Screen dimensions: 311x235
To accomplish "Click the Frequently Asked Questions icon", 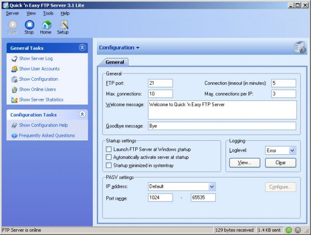I will point(14,136).
